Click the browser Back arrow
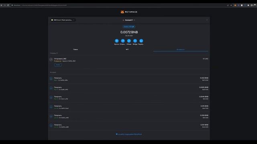 2,5
